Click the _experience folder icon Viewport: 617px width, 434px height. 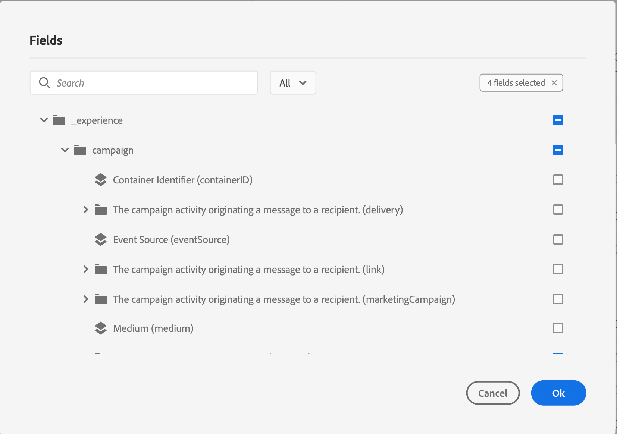coord(59,120)
